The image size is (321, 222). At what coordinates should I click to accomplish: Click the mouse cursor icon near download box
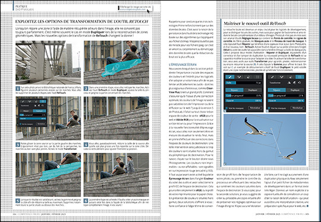click(148, 11)
